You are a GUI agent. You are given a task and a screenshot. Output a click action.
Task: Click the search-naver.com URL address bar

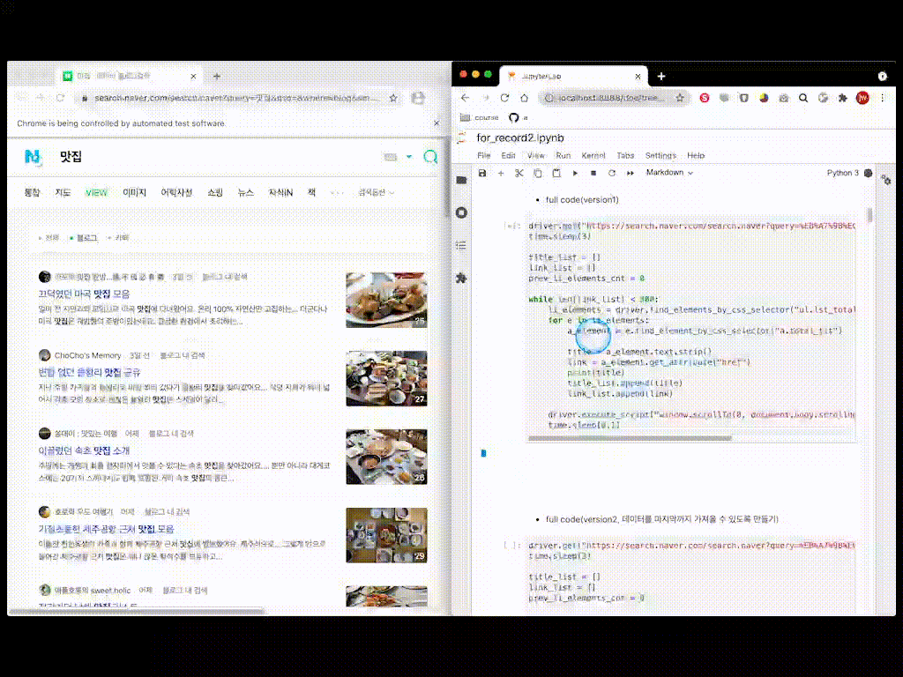[236, 99]
